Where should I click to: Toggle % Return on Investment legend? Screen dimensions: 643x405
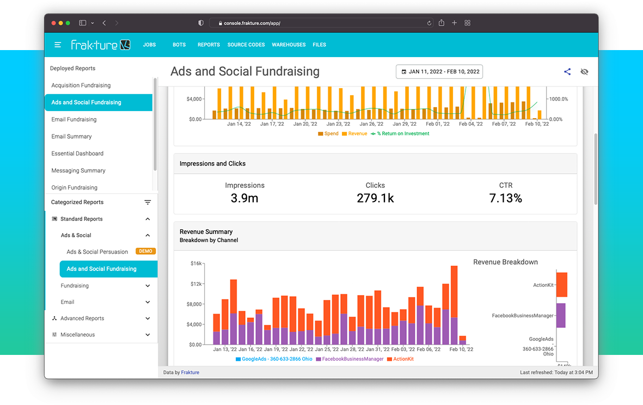tap(400, 133)
